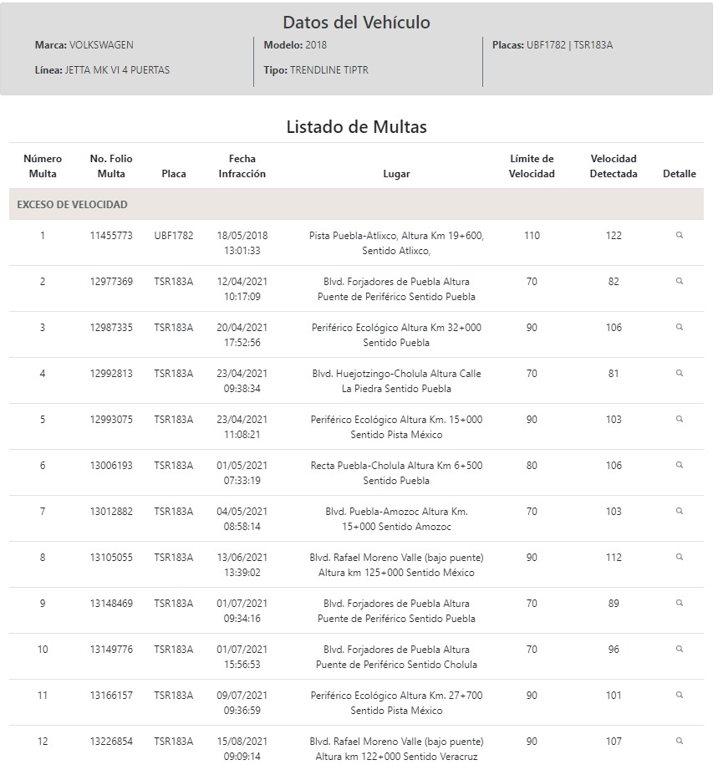The width and height of the screenshot is (713, 765).
Task: Open detail icon for fine 7
Action: click(679, 511)
